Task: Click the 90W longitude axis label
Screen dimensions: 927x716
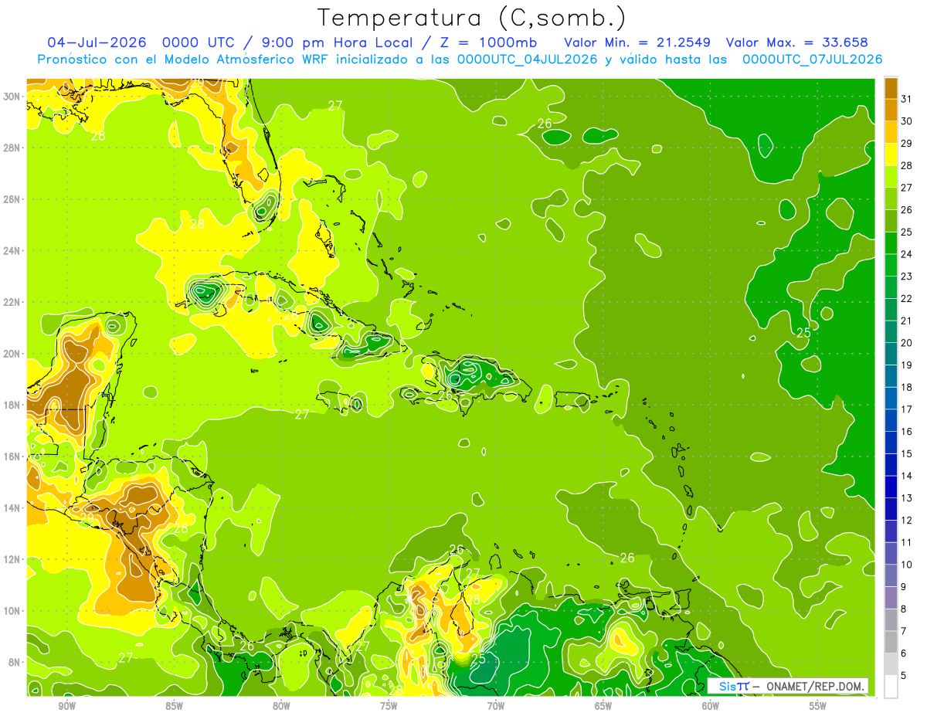Action: click(66, 706)
